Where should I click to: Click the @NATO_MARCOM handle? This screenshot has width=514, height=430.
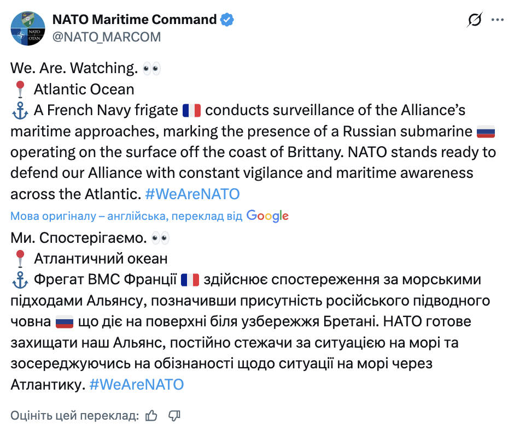coord(107,37)
